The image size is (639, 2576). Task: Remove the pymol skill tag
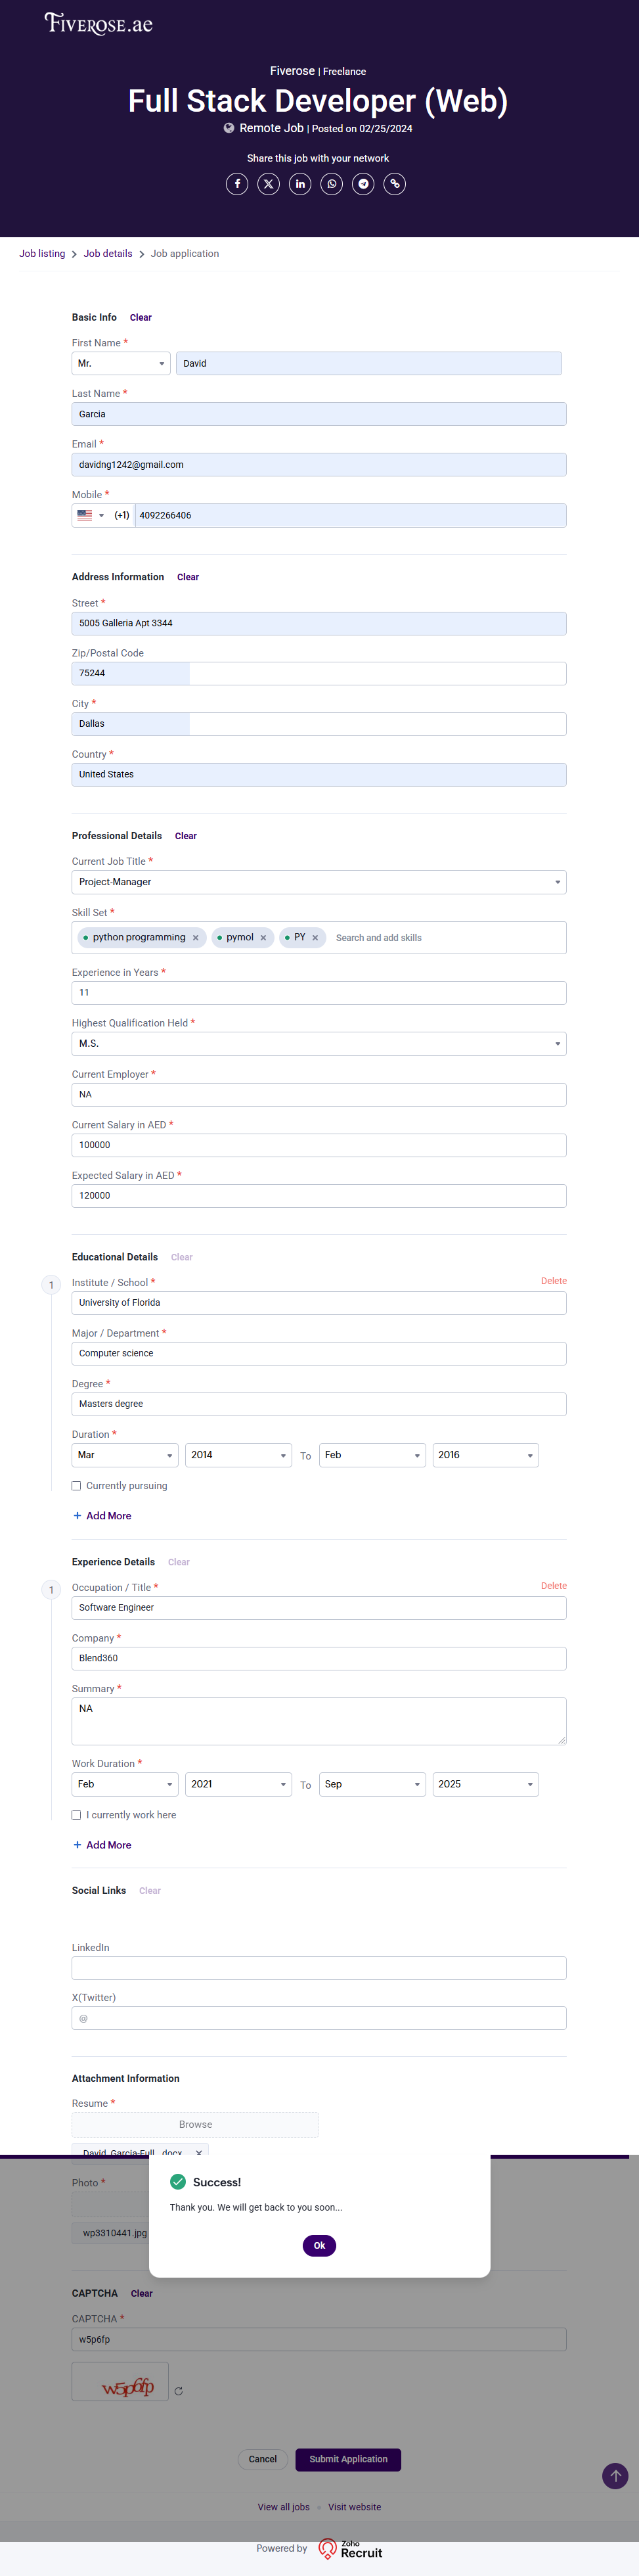click(x=264, y=938)
